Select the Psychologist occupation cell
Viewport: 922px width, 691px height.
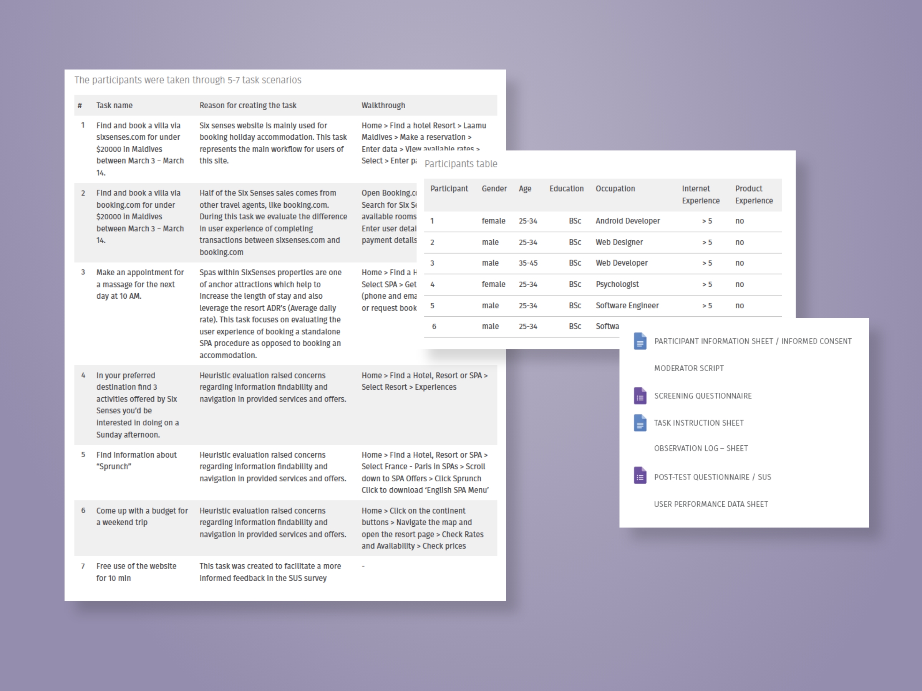click(x=617, y=284)
